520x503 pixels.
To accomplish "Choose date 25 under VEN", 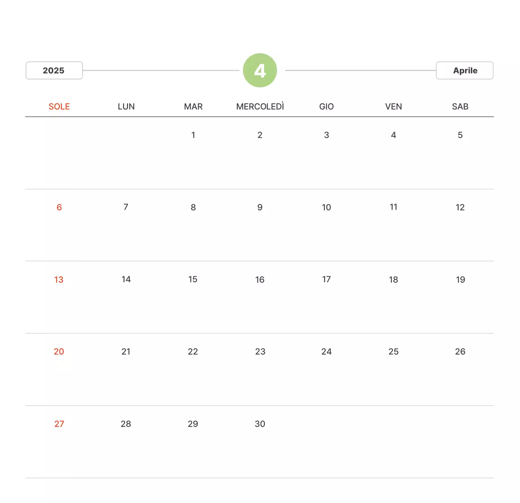I will [x=393, y=351].
